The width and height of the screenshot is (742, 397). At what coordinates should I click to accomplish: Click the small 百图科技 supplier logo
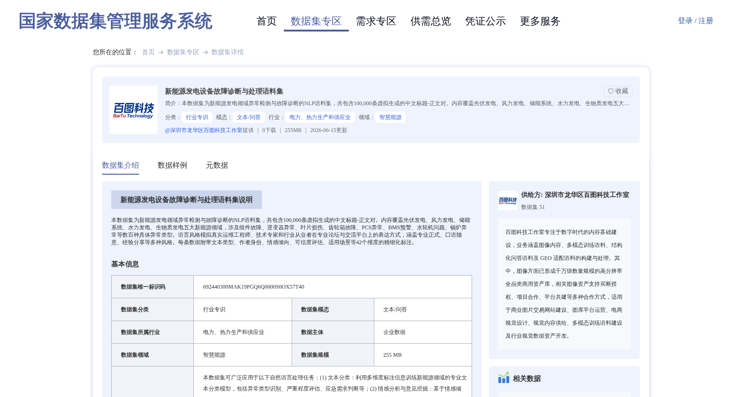[x=508, y=201]
